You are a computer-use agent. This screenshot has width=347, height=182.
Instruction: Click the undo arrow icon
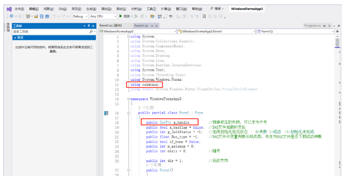54,16
